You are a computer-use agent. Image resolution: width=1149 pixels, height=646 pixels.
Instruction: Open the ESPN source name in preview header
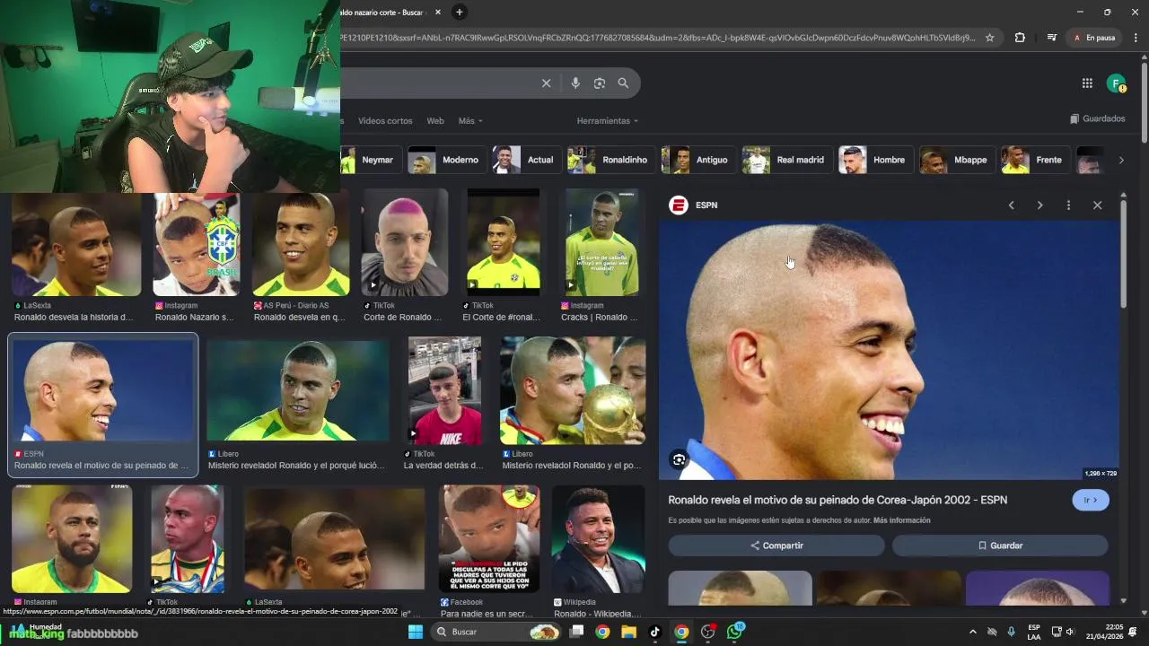tap(706, 205)
